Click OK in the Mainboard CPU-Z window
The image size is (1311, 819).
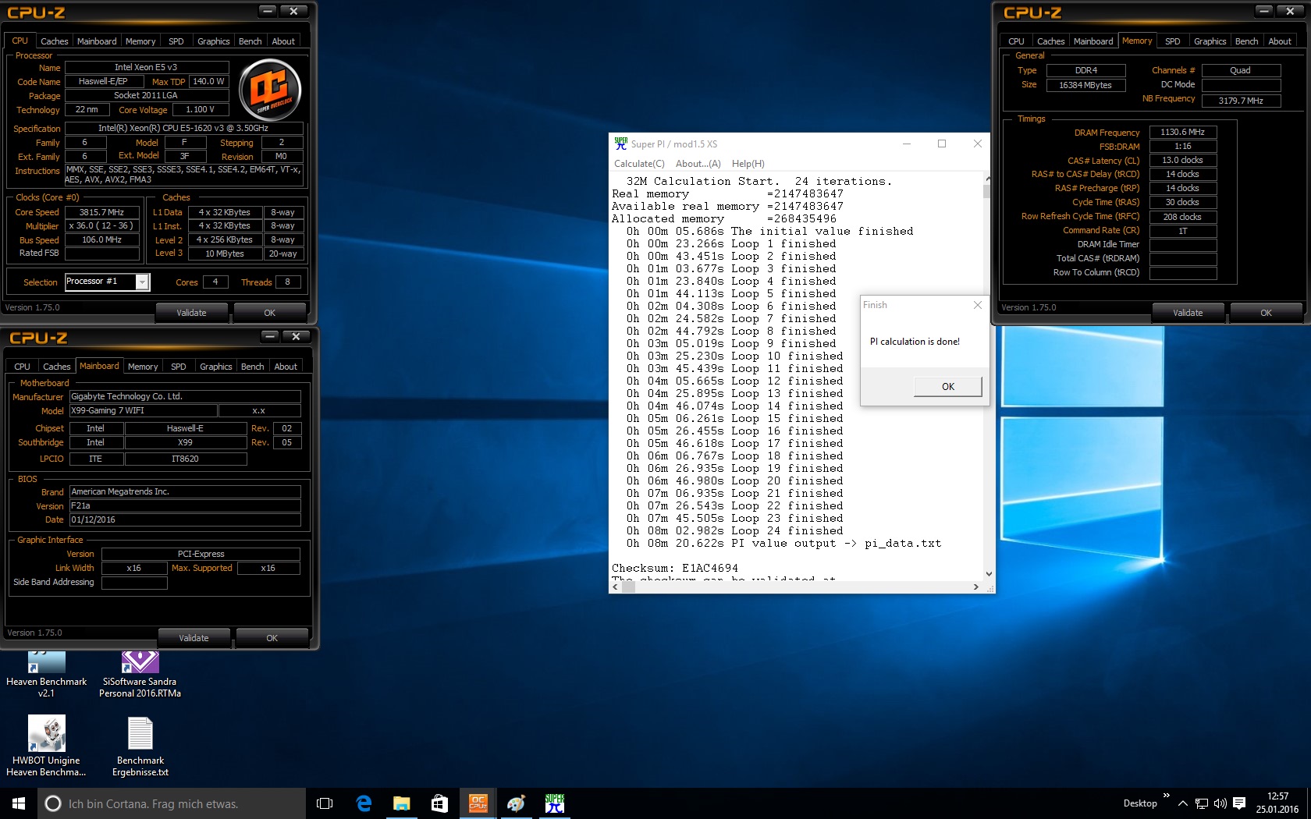(x=272, y=638)
